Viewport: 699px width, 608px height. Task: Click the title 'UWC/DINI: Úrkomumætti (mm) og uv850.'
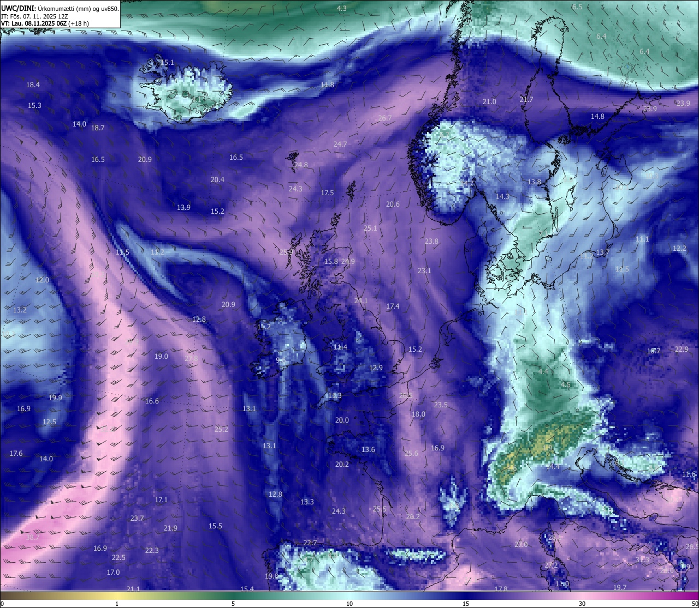point(60,8)
